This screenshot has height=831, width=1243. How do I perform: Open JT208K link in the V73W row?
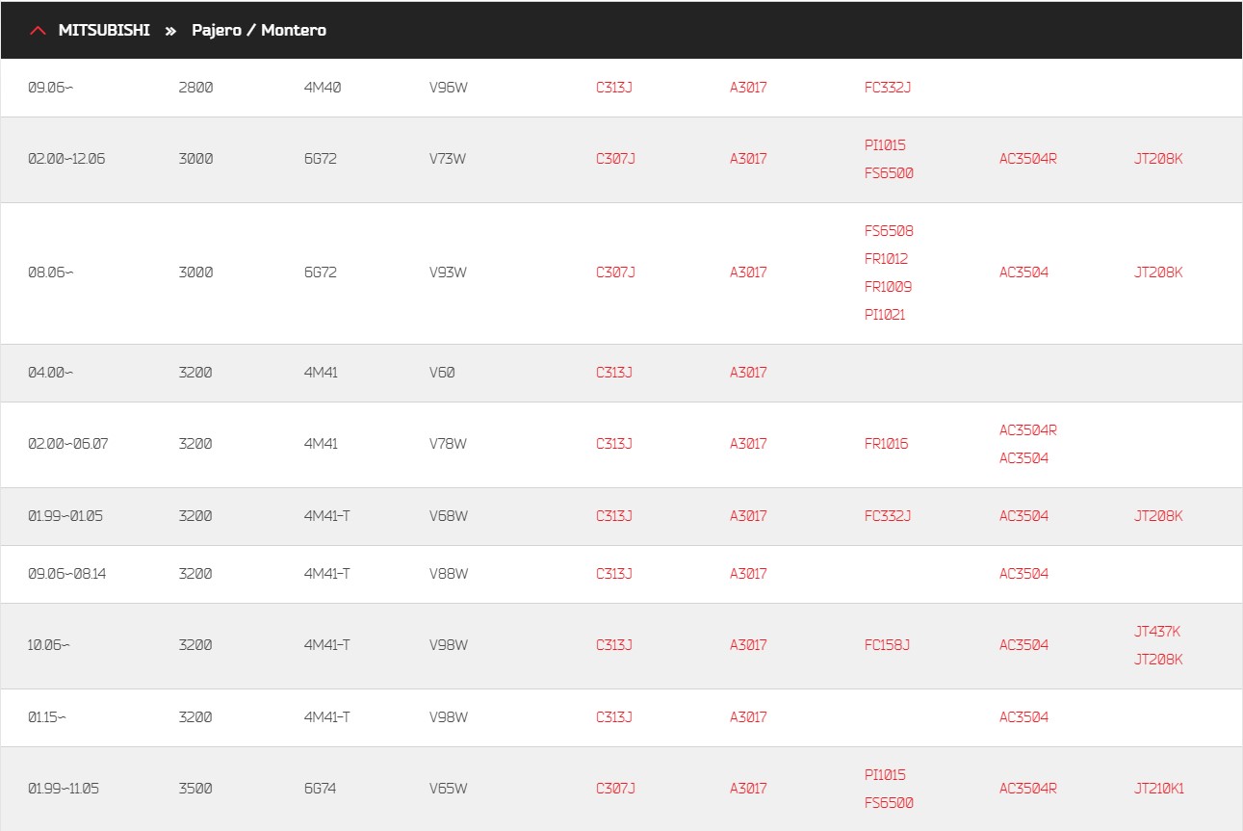click(1158, 159)
